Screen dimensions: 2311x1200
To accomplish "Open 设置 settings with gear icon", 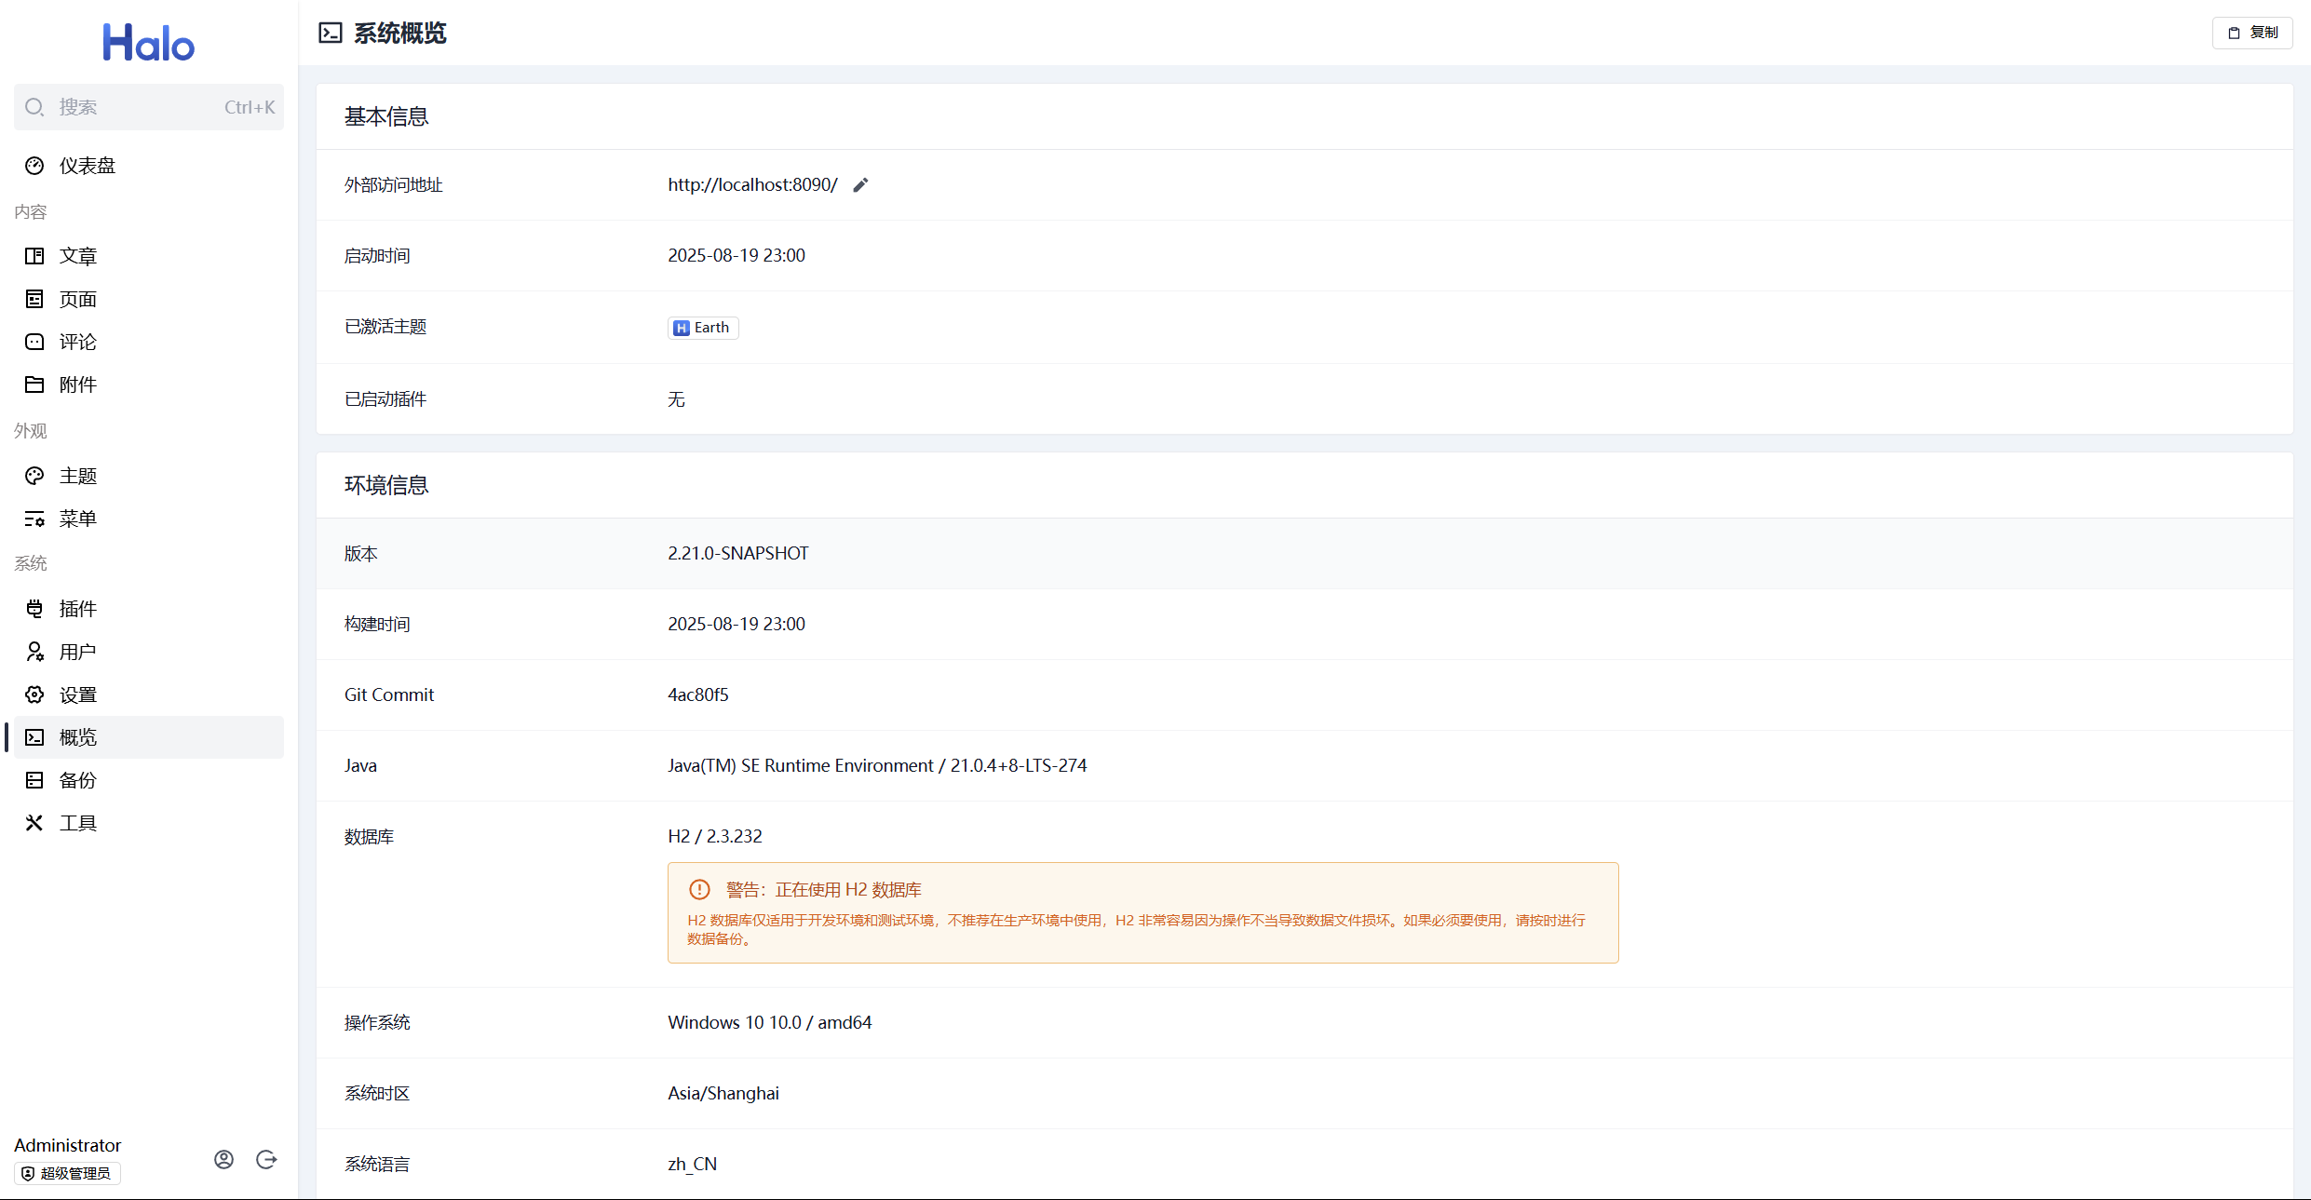I will pos(77,694).
